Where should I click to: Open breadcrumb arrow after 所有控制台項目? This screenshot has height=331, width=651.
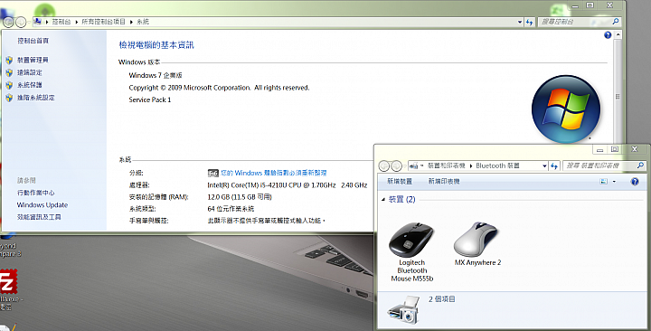coord(131,22)
